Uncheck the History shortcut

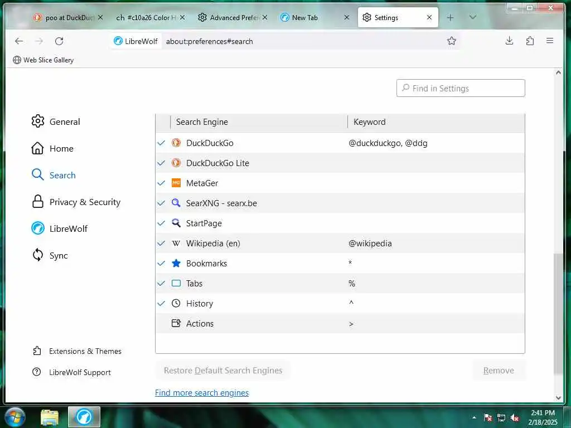[x=161, y=303]
